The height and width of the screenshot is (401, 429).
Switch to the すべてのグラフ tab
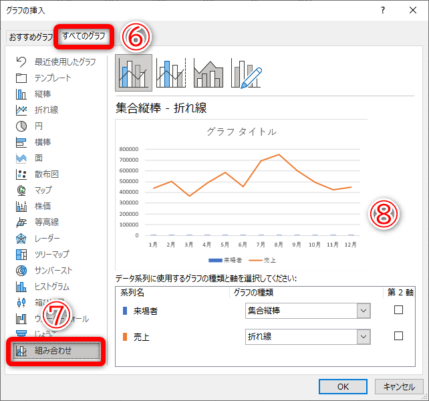click(x=84, y=36)
